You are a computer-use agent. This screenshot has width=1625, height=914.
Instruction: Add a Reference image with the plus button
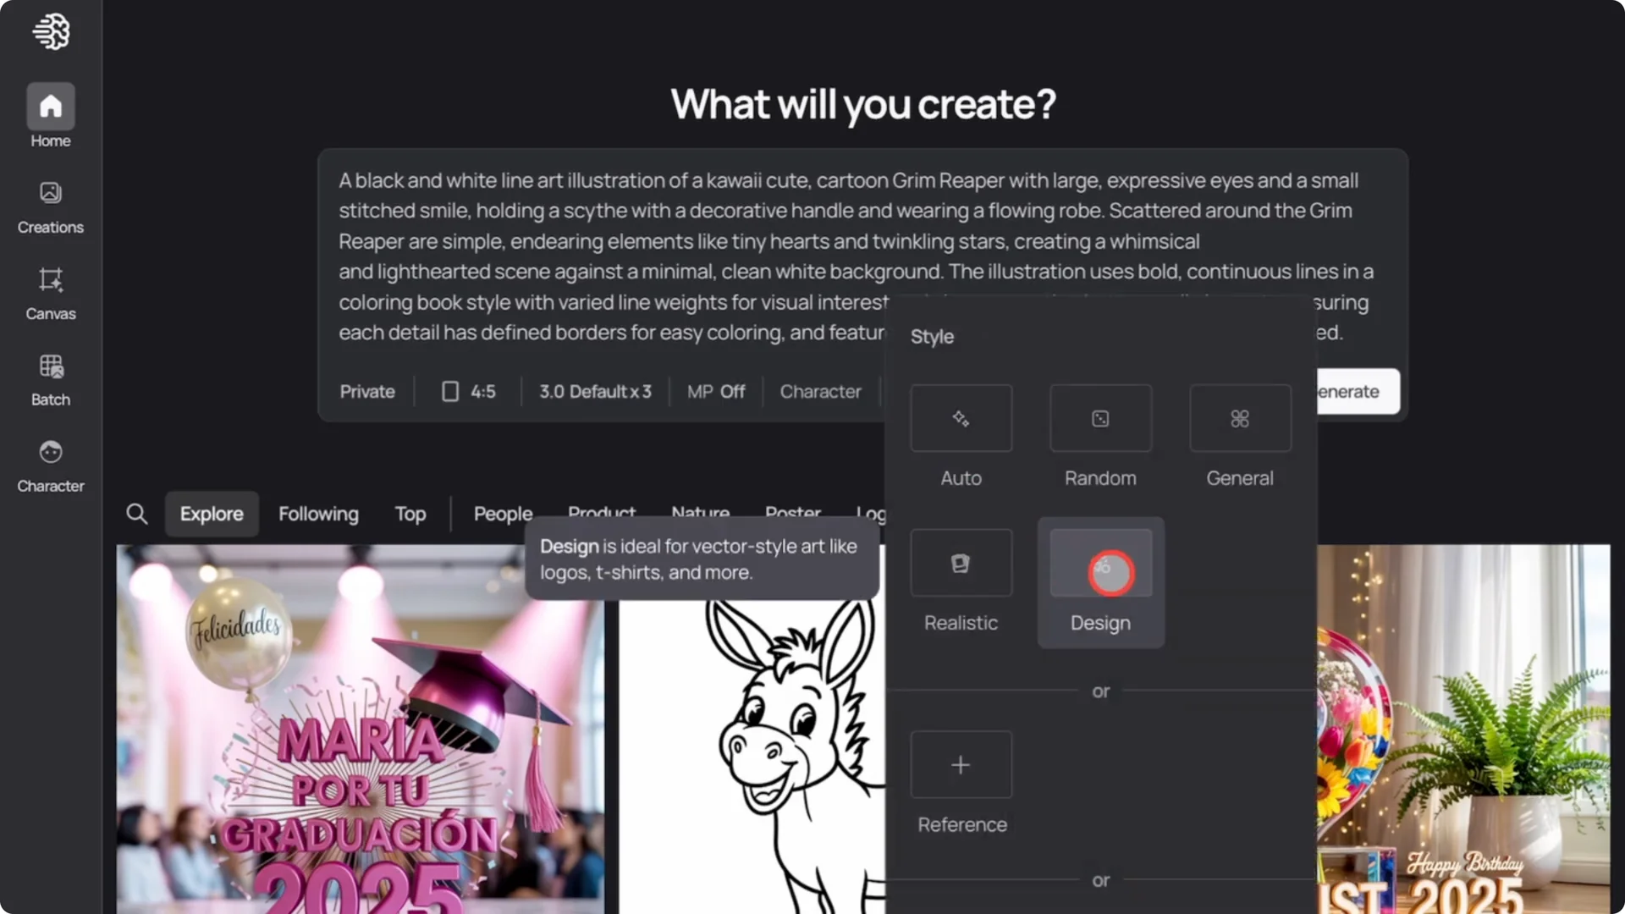coord(961,764)
